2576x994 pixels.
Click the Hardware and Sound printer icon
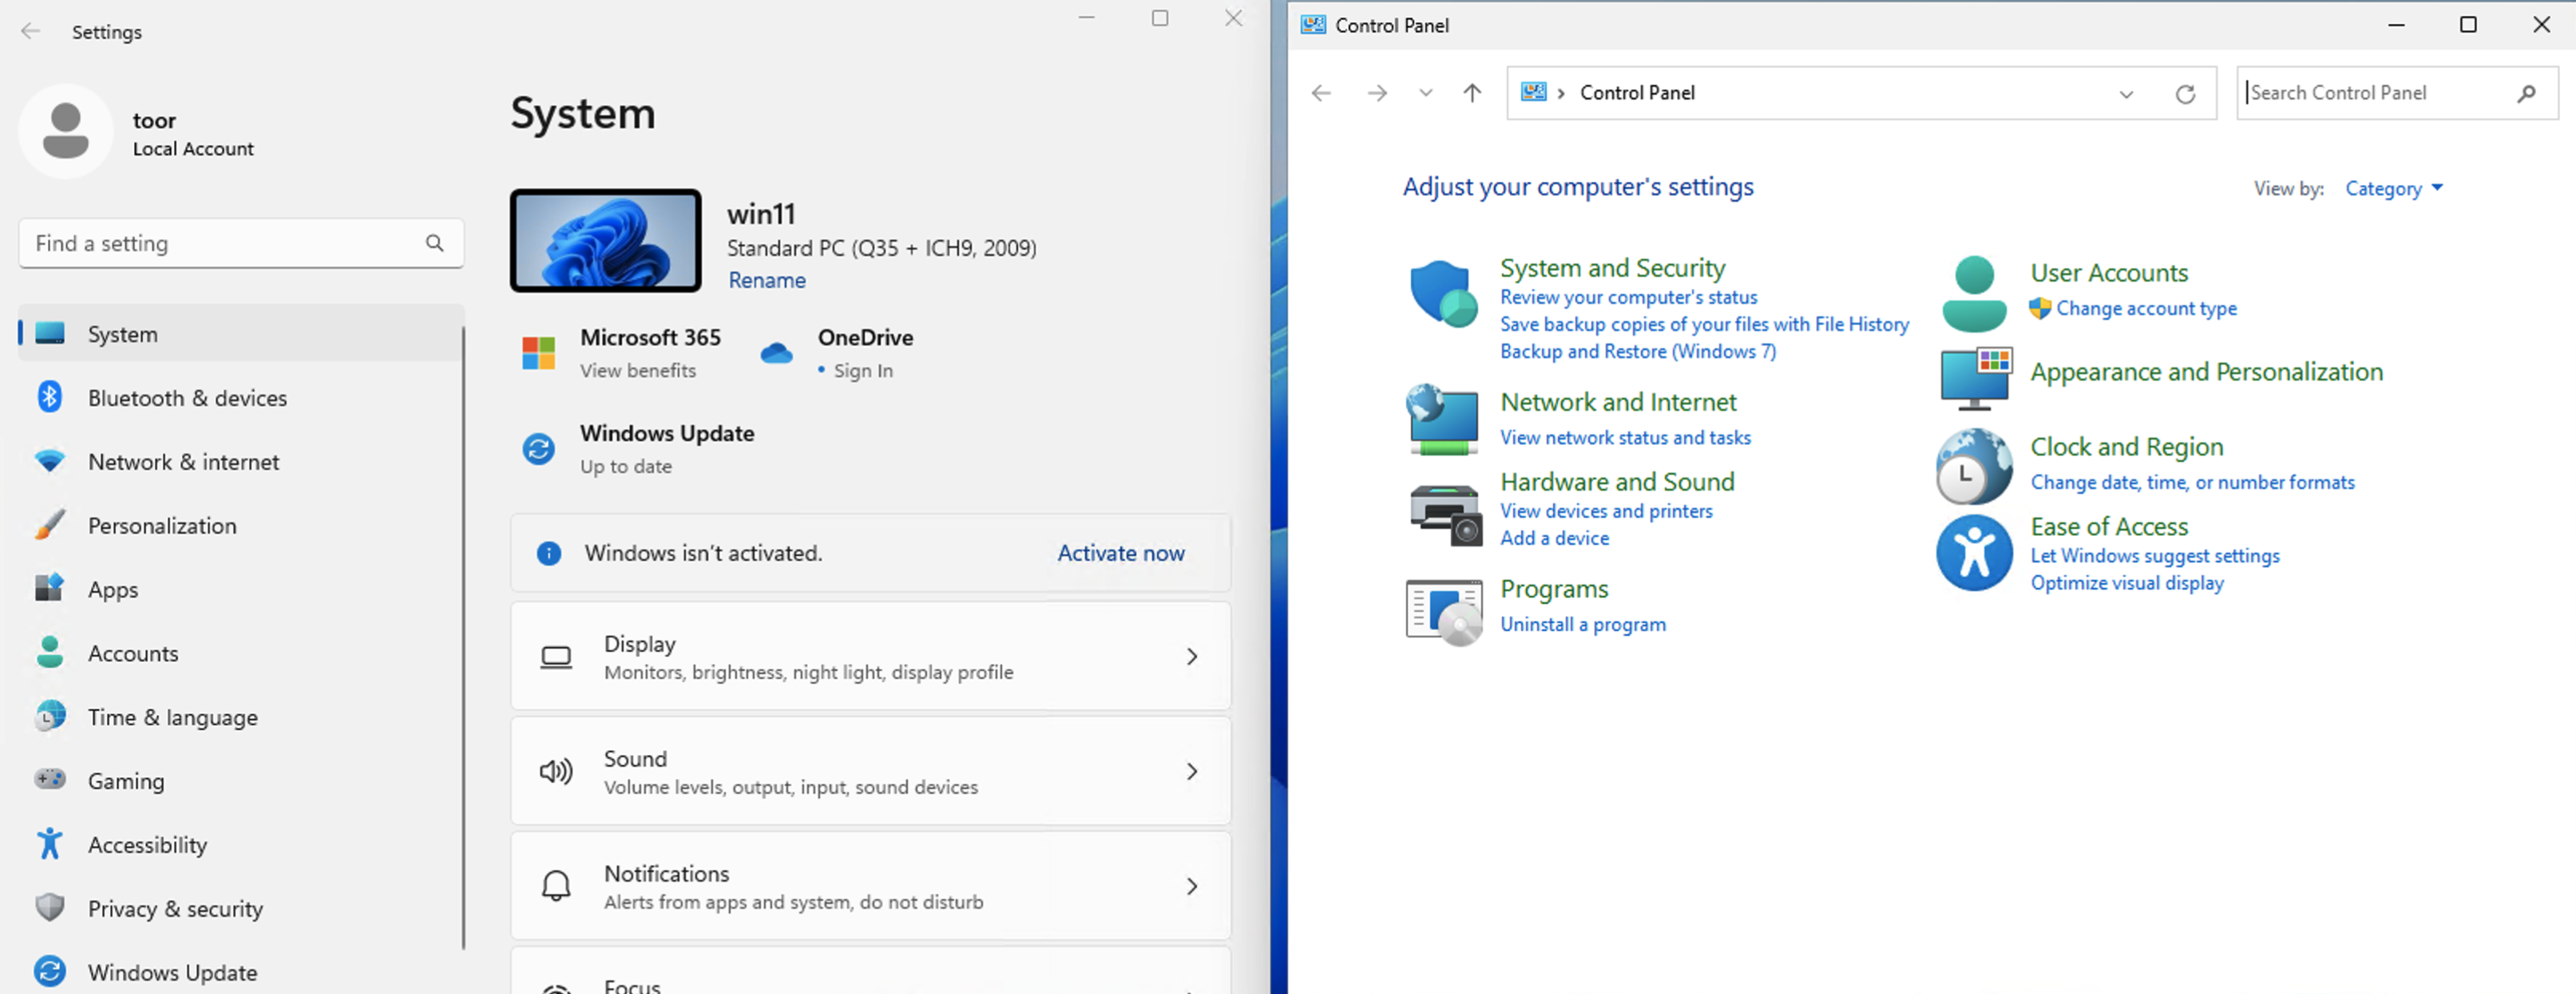[x=1444, y=514]
